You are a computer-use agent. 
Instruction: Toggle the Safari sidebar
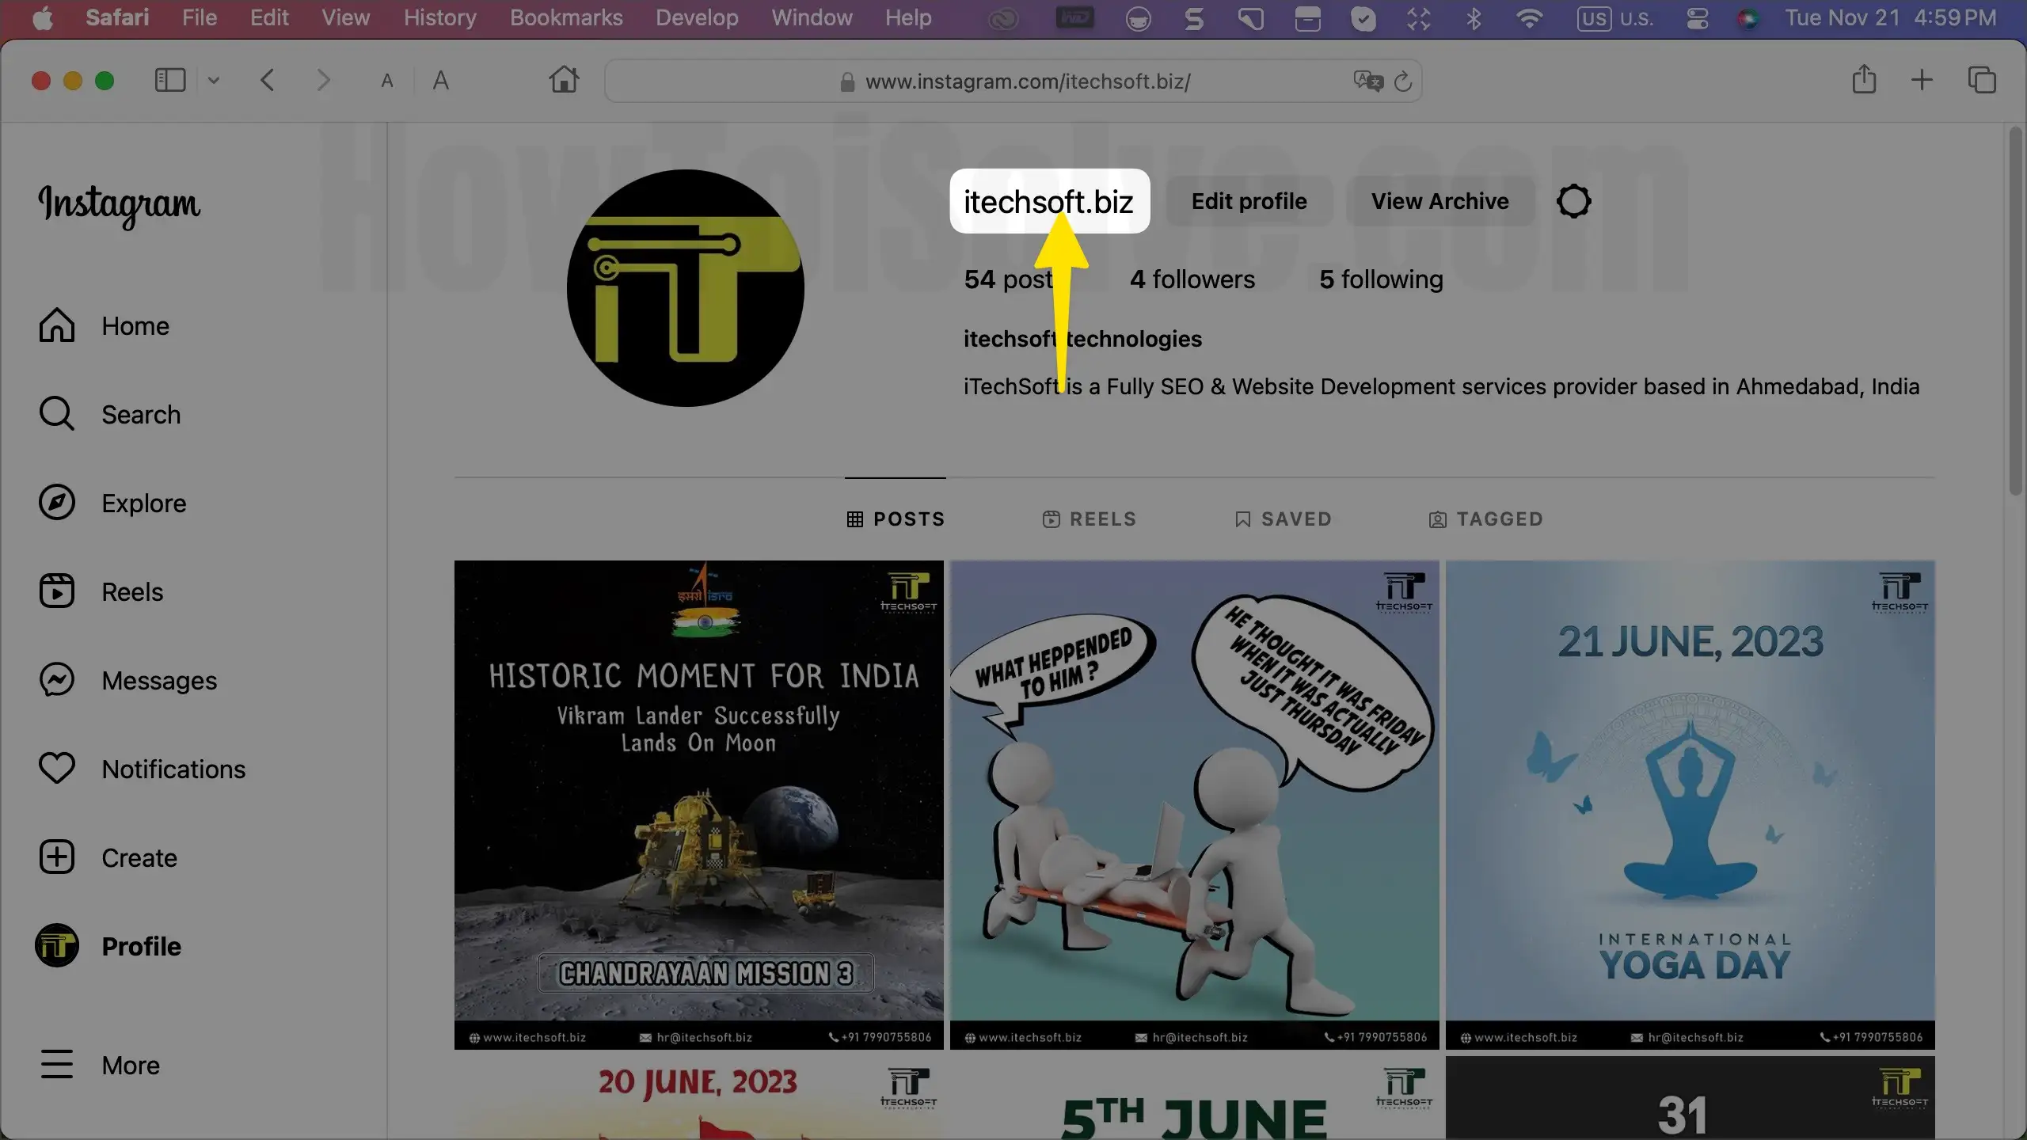pos(170,80)
